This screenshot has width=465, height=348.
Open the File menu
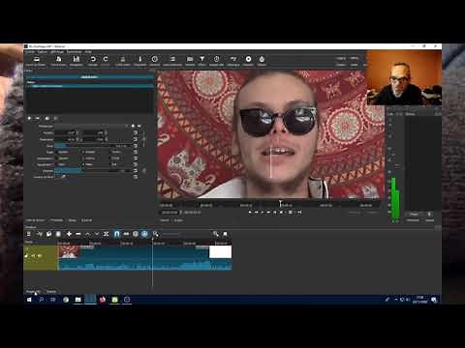[30, 52]
